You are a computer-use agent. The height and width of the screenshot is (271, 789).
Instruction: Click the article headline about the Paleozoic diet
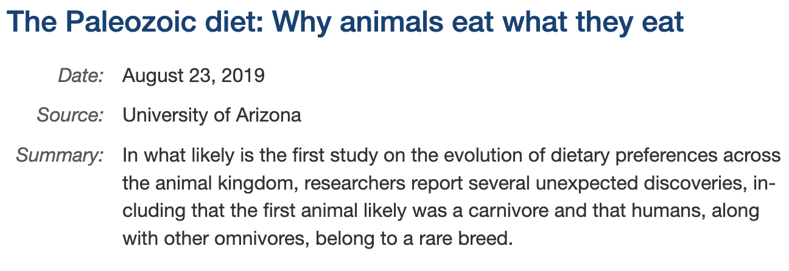345,22
